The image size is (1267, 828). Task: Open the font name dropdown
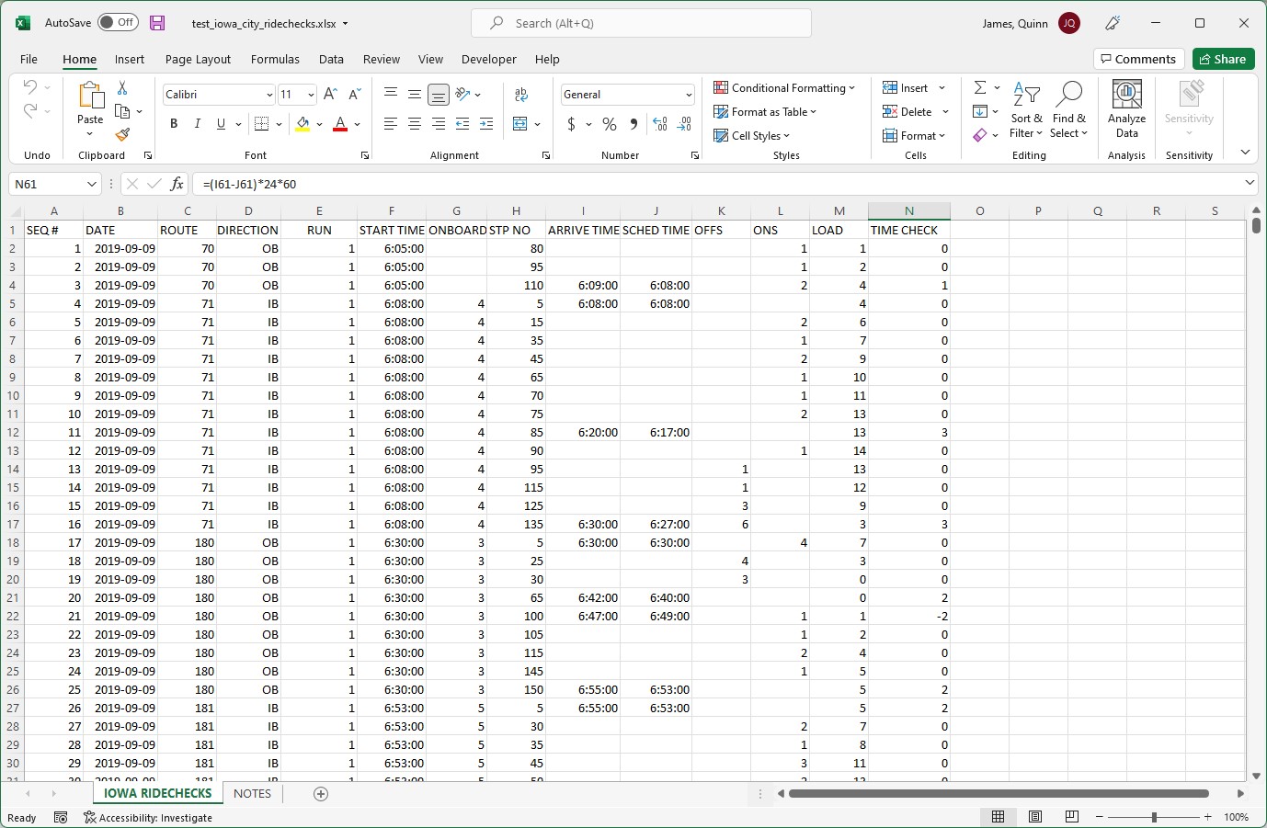pyautogui.click(x=268, y=94)
